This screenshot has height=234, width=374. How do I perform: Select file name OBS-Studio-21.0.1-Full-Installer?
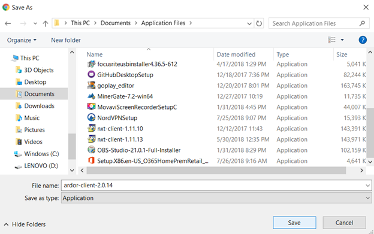(x=139, y=150)
